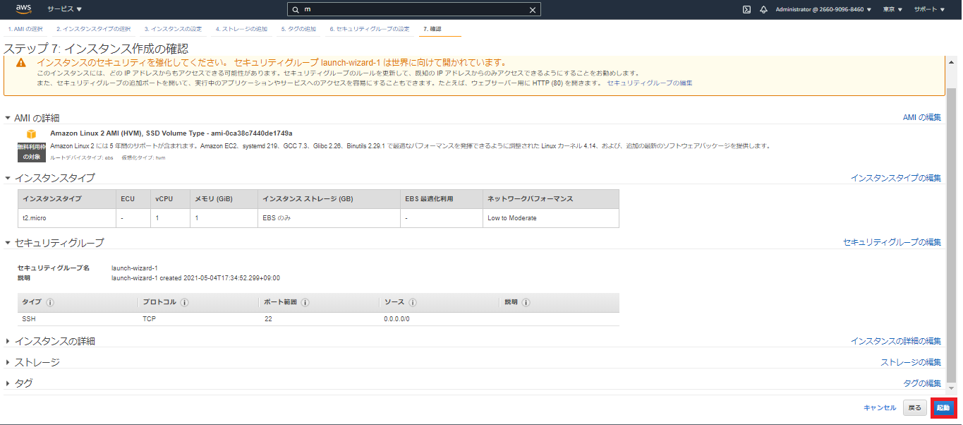Viewport: 963px width, 425px height.
Task: Click the info icon beside プロトコル
Action: [184, 302]
